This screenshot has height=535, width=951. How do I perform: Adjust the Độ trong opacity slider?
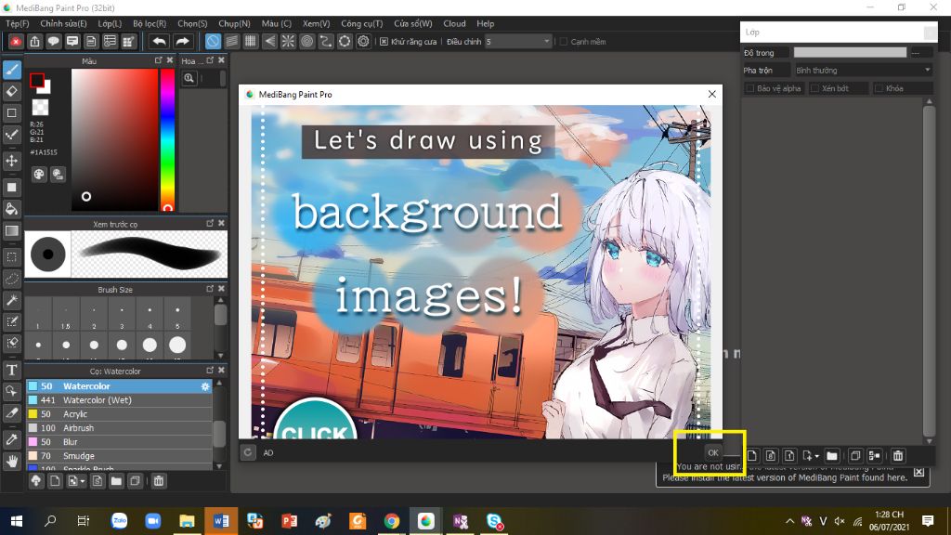tap(850, 53)
